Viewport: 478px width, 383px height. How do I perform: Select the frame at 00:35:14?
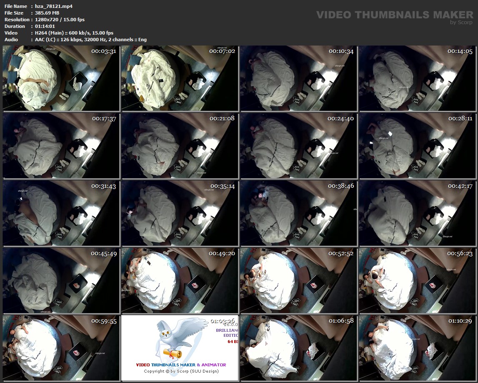pos(180,213)
